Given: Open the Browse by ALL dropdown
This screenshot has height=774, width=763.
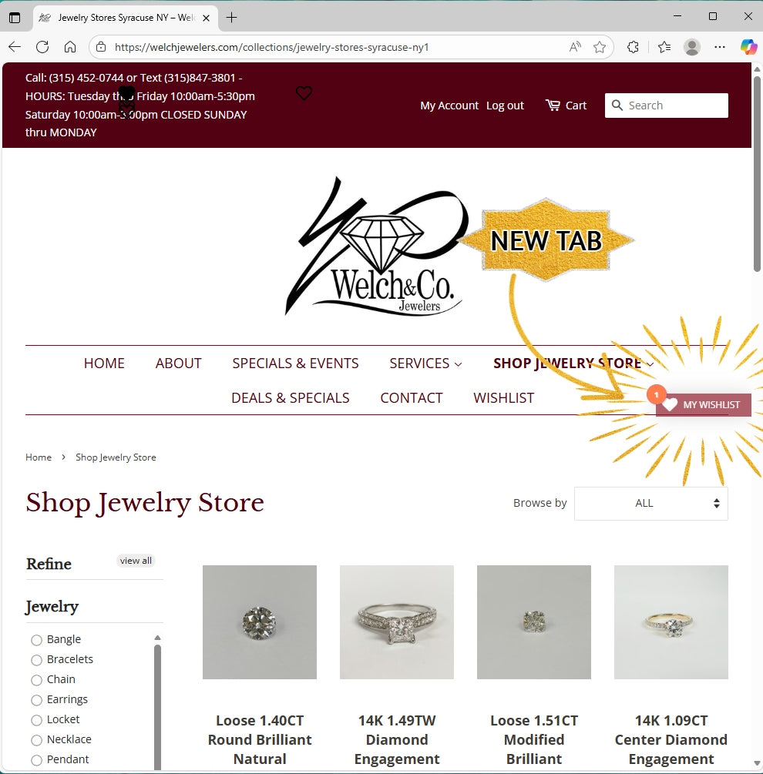Looking at the screenshot, I should tap(651, 504).
